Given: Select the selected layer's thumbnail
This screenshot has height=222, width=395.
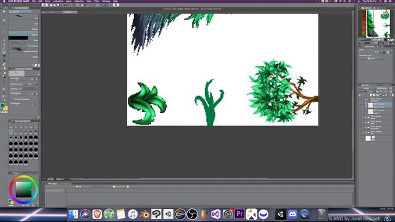Looking at the screenshot, I should [x=370, y=105].
